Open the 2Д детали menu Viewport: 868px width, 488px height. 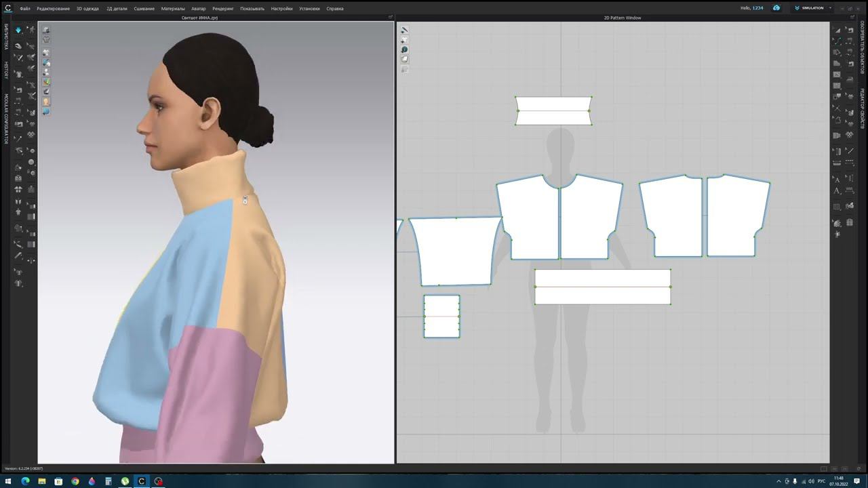117,9
